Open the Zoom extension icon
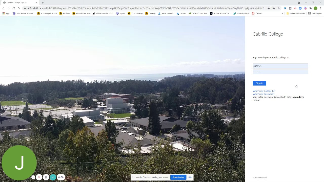This screenshot has width=324, height=182. (300, 8)
